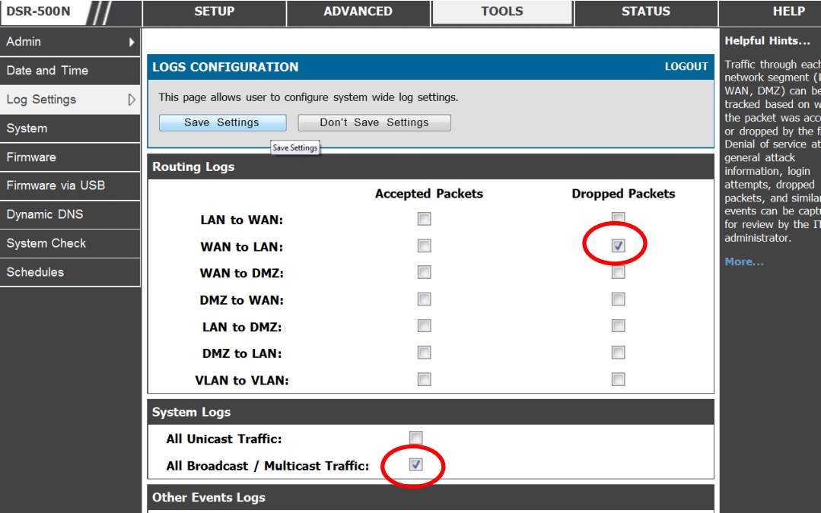Image resolution: width=821 pixels, height=513 pixels.
Task: Switch to the ADVANCED tab
Action: (358, 12)
